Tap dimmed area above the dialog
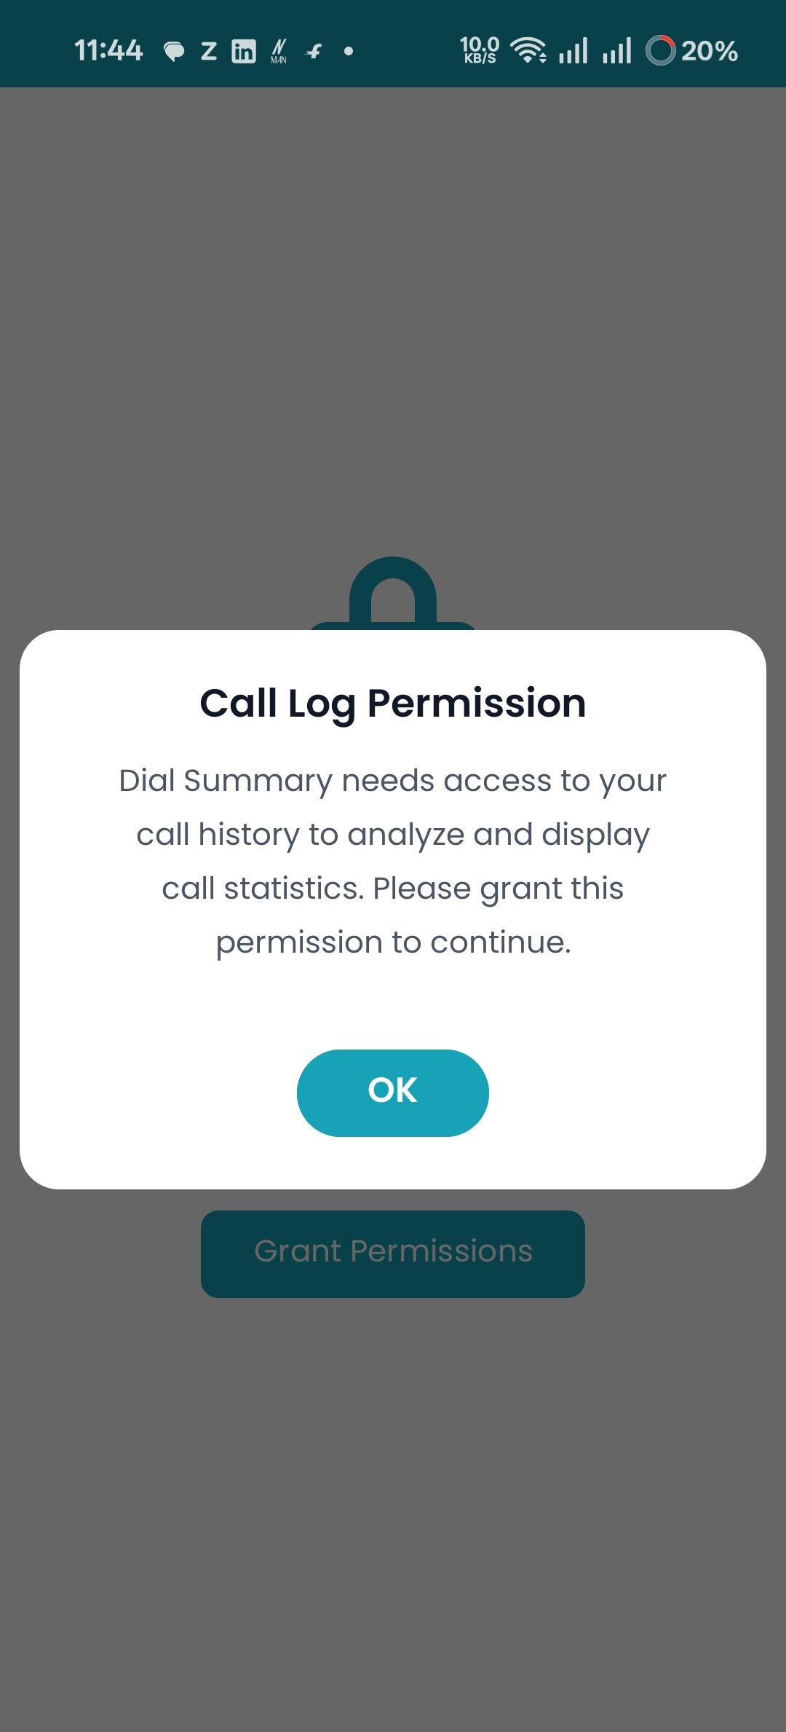This screenshot has height=1732, width=786. [392, 328]
